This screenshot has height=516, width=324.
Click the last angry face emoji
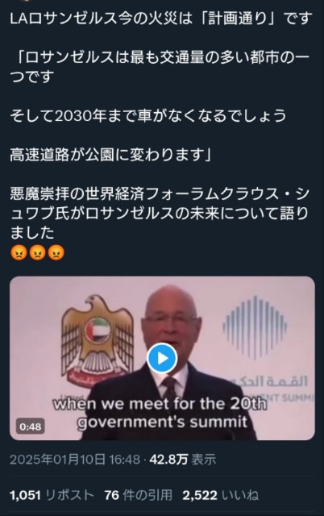[x=56, y=252]
